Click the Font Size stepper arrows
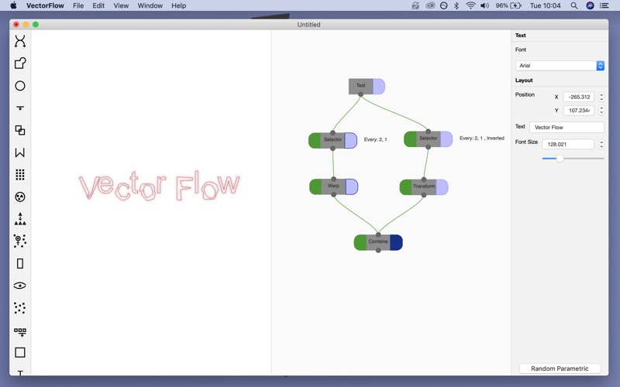This screenshot has width=620, height=387. (601, 144)
